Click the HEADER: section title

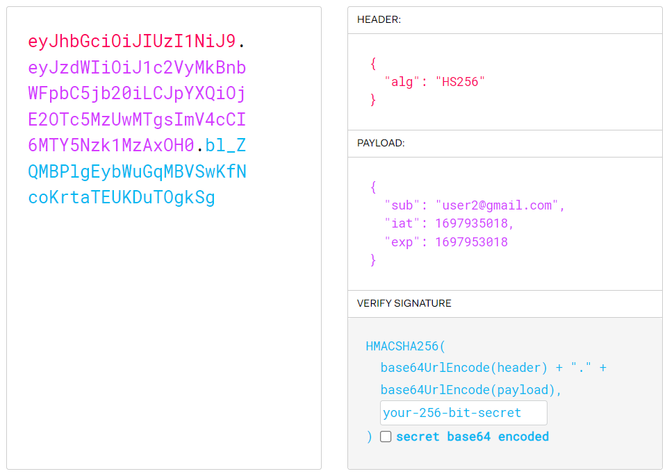pos(379,19)
